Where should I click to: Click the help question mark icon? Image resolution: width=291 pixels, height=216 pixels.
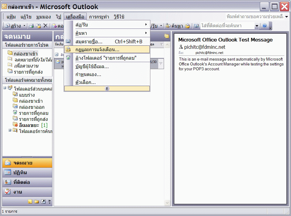click(265, 26)
